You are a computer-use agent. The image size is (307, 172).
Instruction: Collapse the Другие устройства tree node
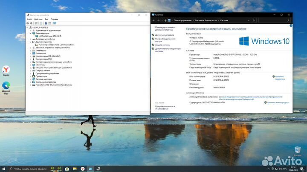tap(31, 42)
